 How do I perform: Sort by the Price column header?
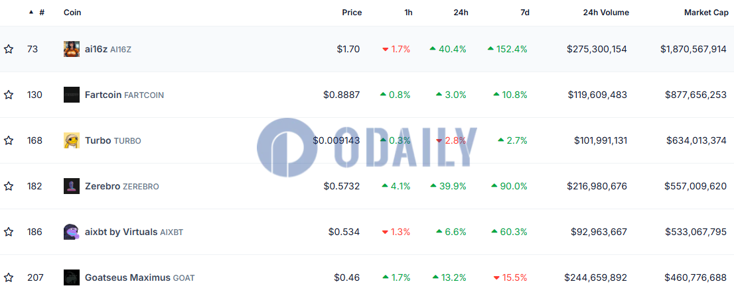(x=352, y=13)
